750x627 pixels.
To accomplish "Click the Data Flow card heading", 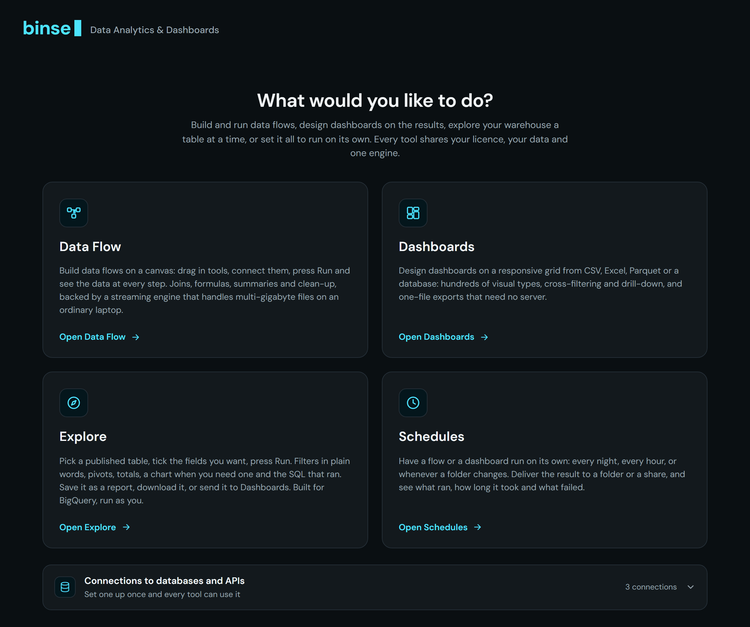I will 90,247.
